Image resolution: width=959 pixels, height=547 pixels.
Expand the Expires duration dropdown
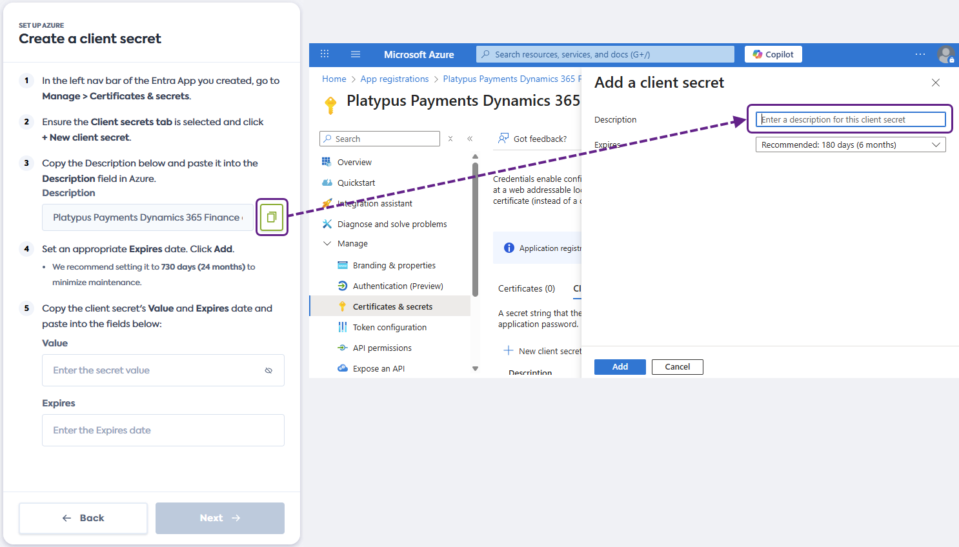coord(850,145)
